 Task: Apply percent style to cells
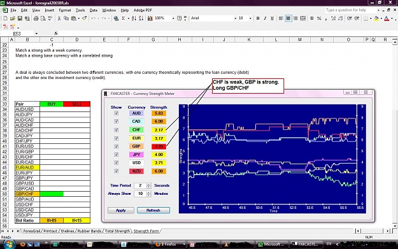319,18
